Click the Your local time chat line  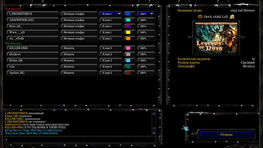tap(31, 133)
